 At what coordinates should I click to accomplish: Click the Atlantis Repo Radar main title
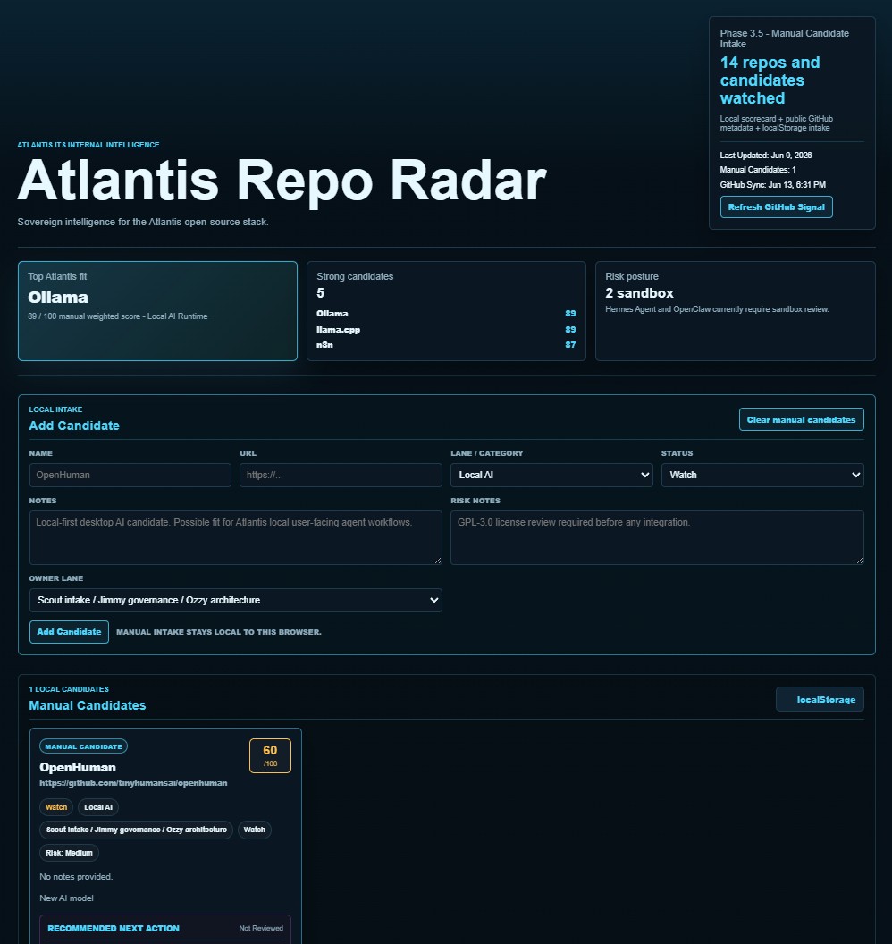point(282,180)
